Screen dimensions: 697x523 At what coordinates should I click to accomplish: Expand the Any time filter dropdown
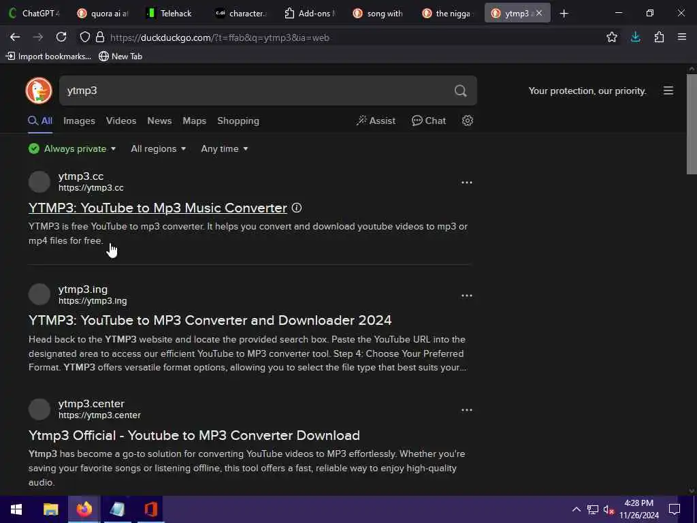point(225,148)
